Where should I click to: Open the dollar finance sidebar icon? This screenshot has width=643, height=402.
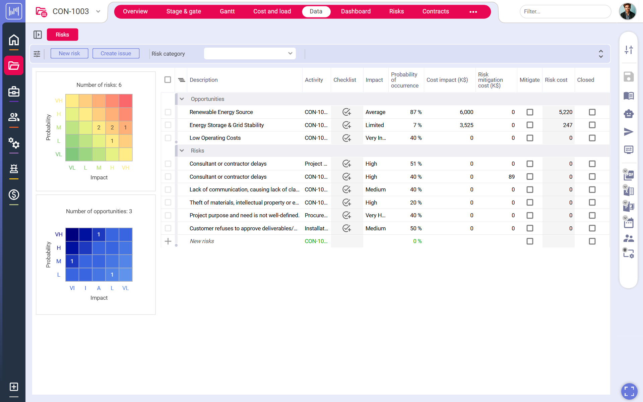point(14,194)
